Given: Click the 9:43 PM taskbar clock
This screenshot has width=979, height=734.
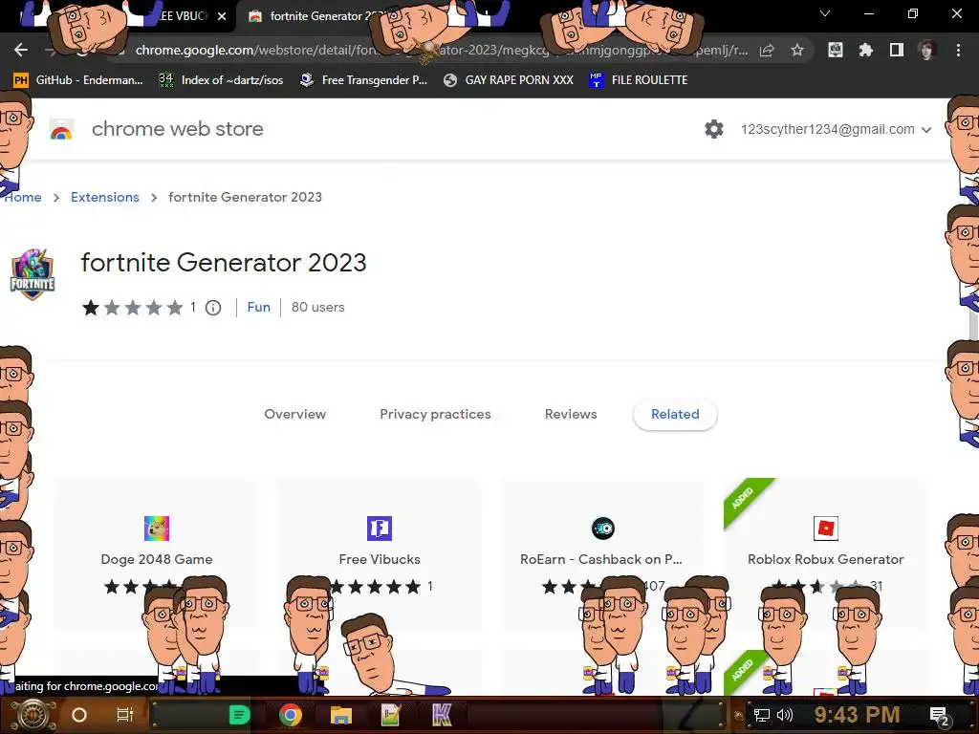Looking at the screenshot, I should coord(857,715).
